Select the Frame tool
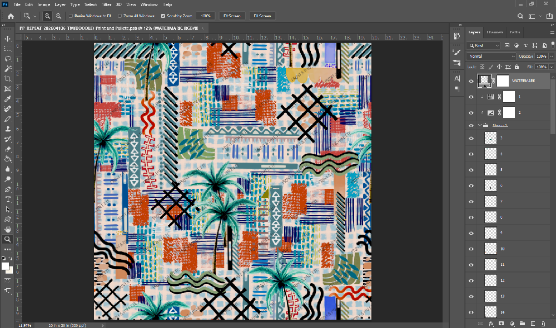This screenshot has height=328, width=556. click(x=7, y=89)
